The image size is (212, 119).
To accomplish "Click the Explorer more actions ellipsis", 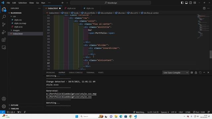I will tap(39, 8).
